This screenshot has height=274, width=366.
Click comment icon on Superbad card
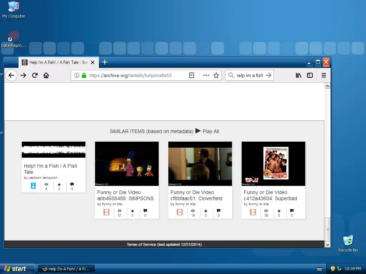tap(292, 210)
